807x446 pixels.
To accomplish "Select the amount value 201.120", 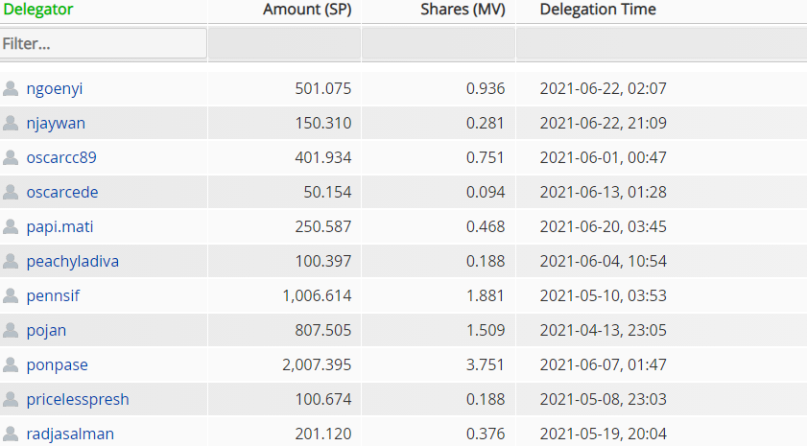I will click(x=323, y=434).
